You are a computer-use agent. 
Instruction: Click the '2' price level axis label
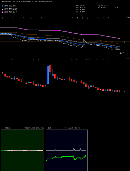tap(124, 92)
